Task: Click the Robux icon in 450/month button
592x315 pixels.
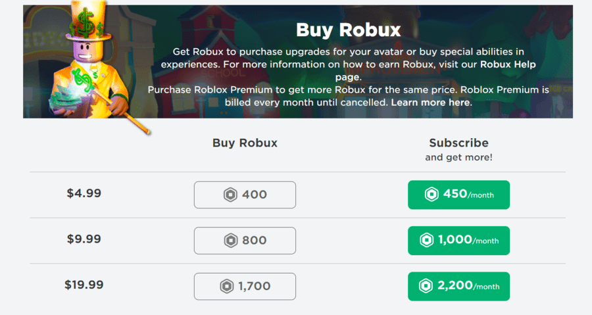Action: coord(432,194)
